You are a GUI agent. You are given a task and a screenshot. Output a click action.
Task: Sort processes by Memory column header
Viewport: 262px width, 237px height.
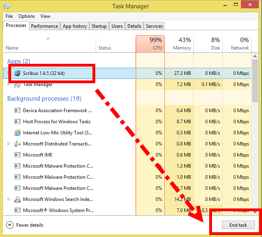pyautogui.click(x=179, y=44)
